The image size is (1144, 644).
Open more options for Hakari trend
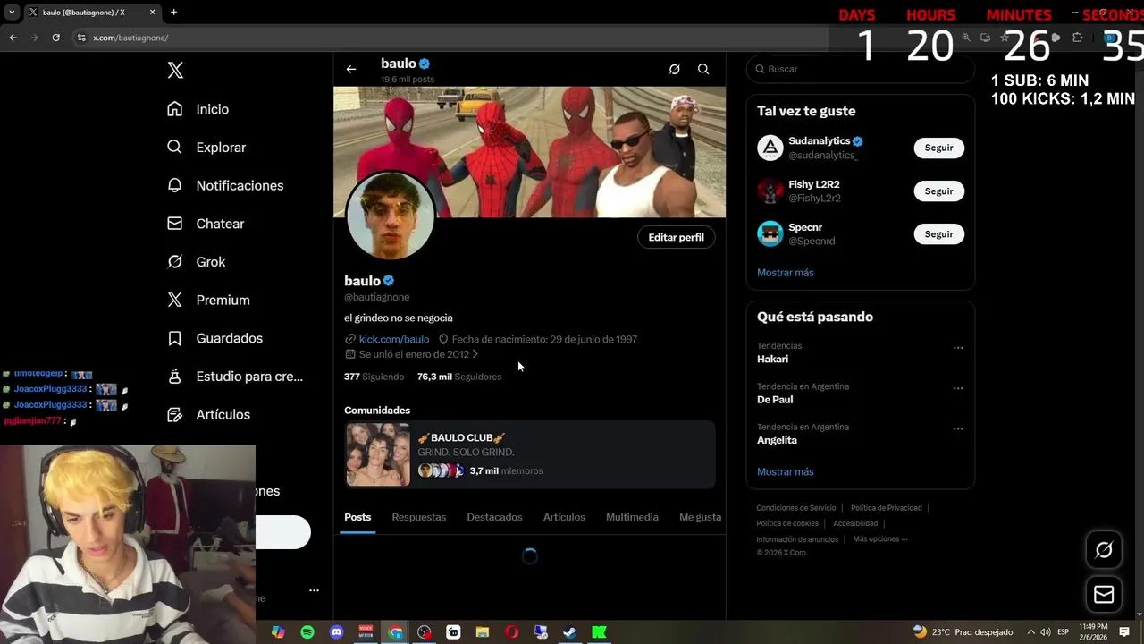pos(958,348)
